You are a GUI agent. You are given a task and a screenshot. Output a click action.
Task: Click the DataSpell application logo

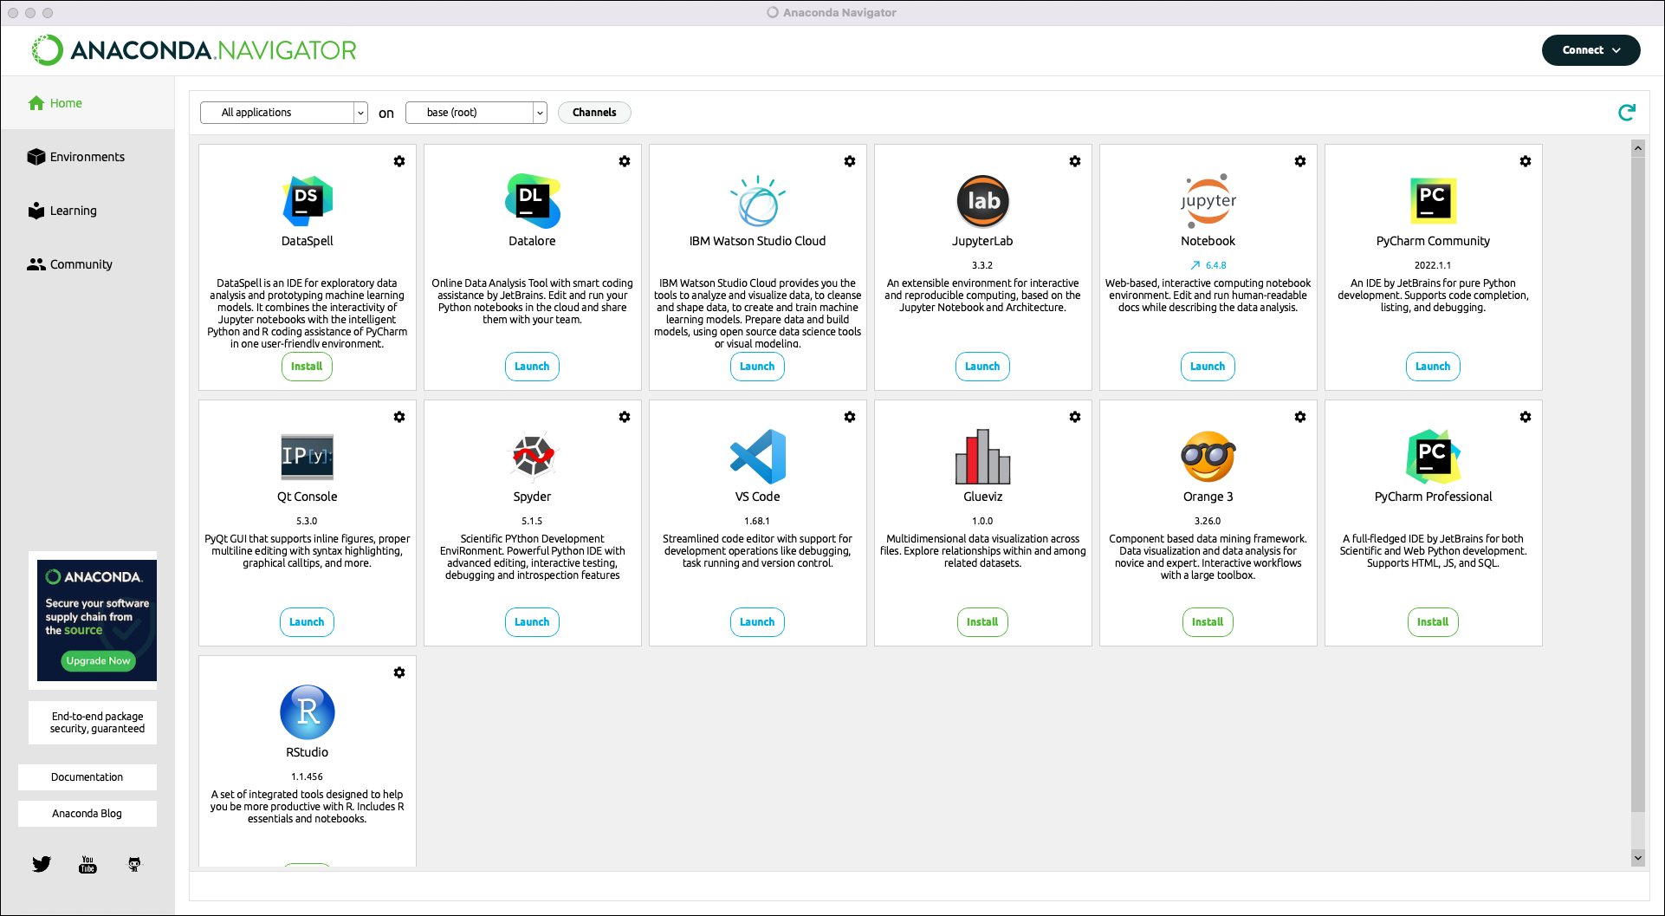tap(308, 201)
